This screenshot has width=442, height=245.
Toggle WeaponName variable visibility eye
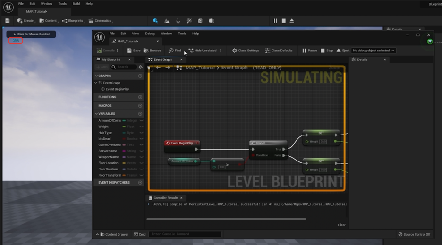pyautogui.click(x=141, y=157)
